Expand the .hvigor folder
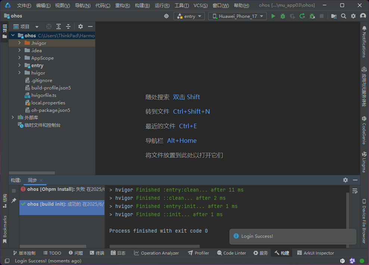369x265 pixels. [x=19, y=43]
